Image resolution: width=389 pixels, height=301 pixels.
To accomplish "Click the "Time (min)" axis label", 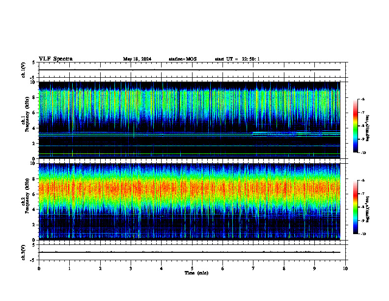I will (196, 273).
